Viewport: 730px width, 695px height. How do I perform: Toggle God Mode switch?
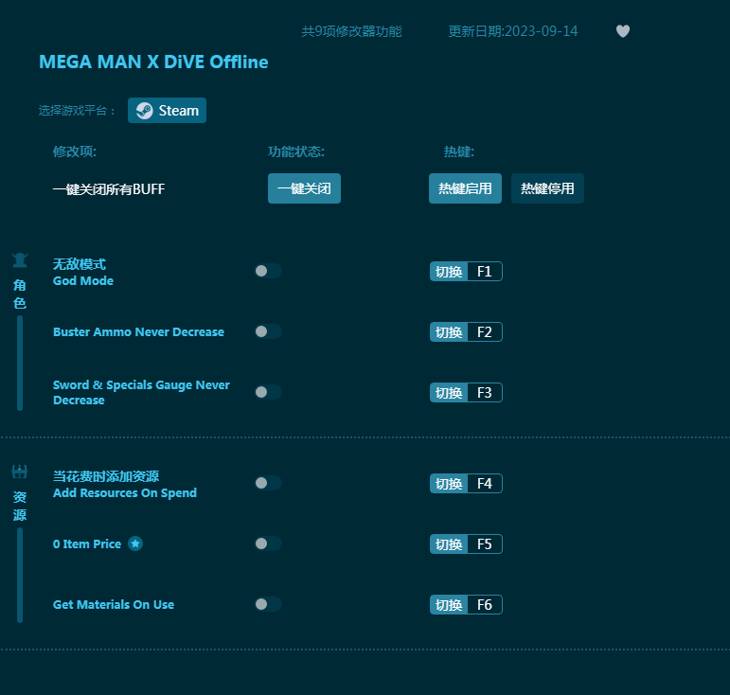click(268, 271)
